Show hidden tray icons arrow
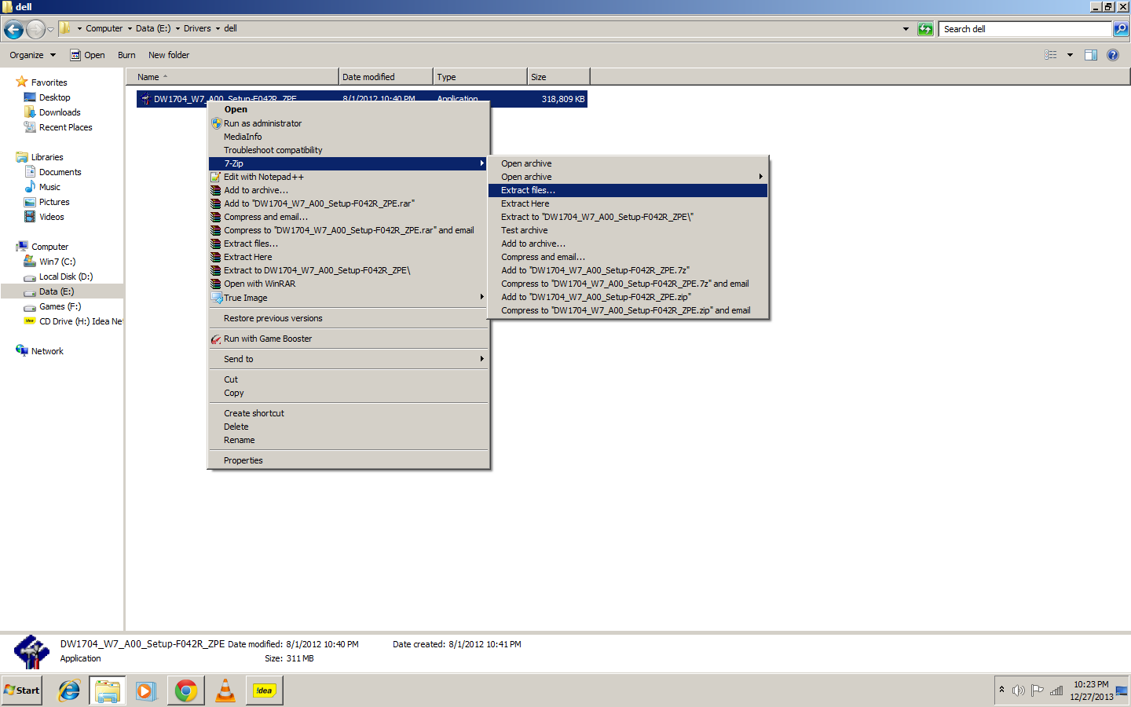This screenshot has height=707, width=1131. pos(1001,691)
